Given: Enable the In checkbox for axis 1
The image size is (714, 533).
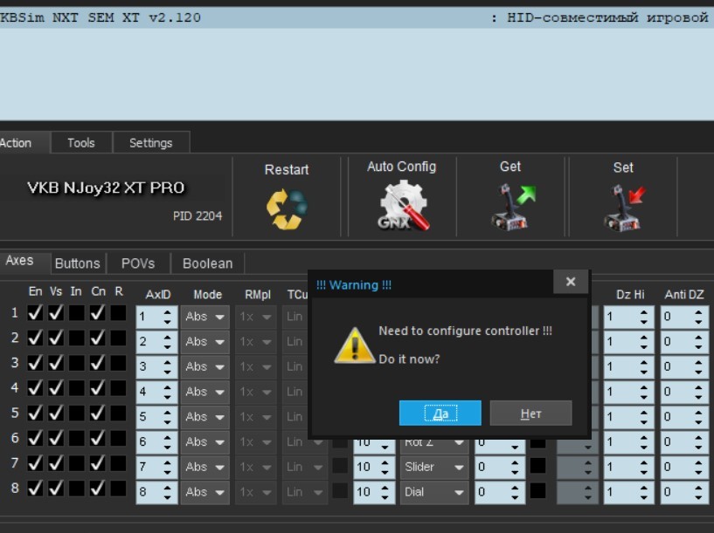Looking at the screenshot, I should click(77, 312).
